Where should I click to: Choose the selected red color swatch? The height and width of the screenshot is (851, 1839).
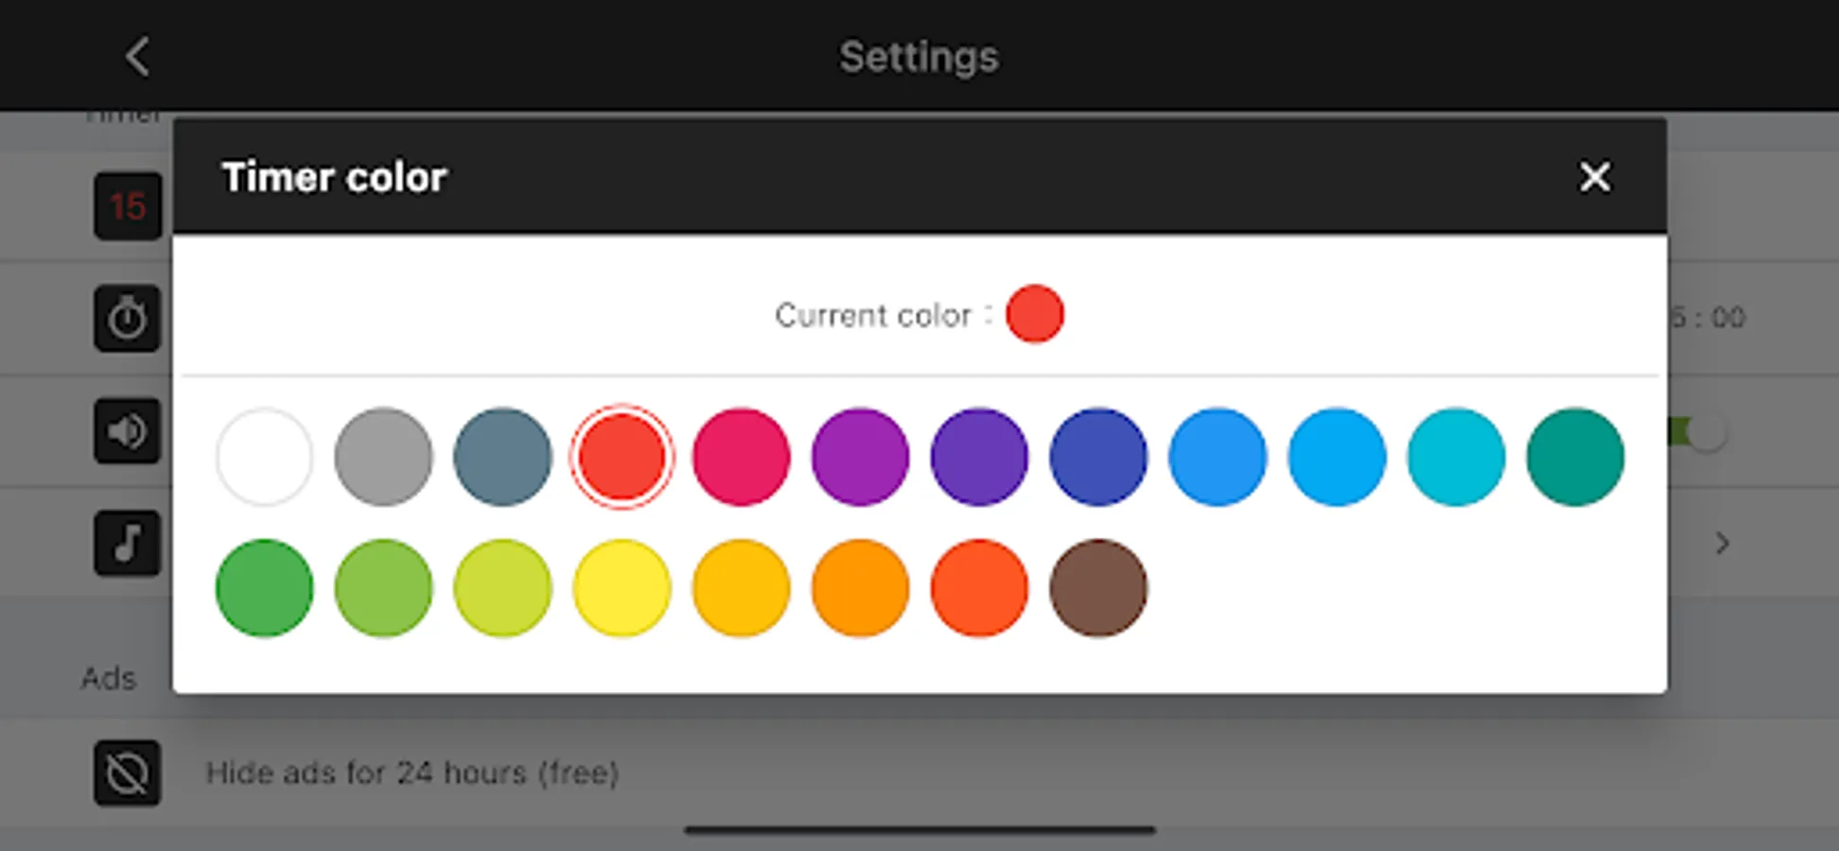pyautogui.click(x=622, y=457)
